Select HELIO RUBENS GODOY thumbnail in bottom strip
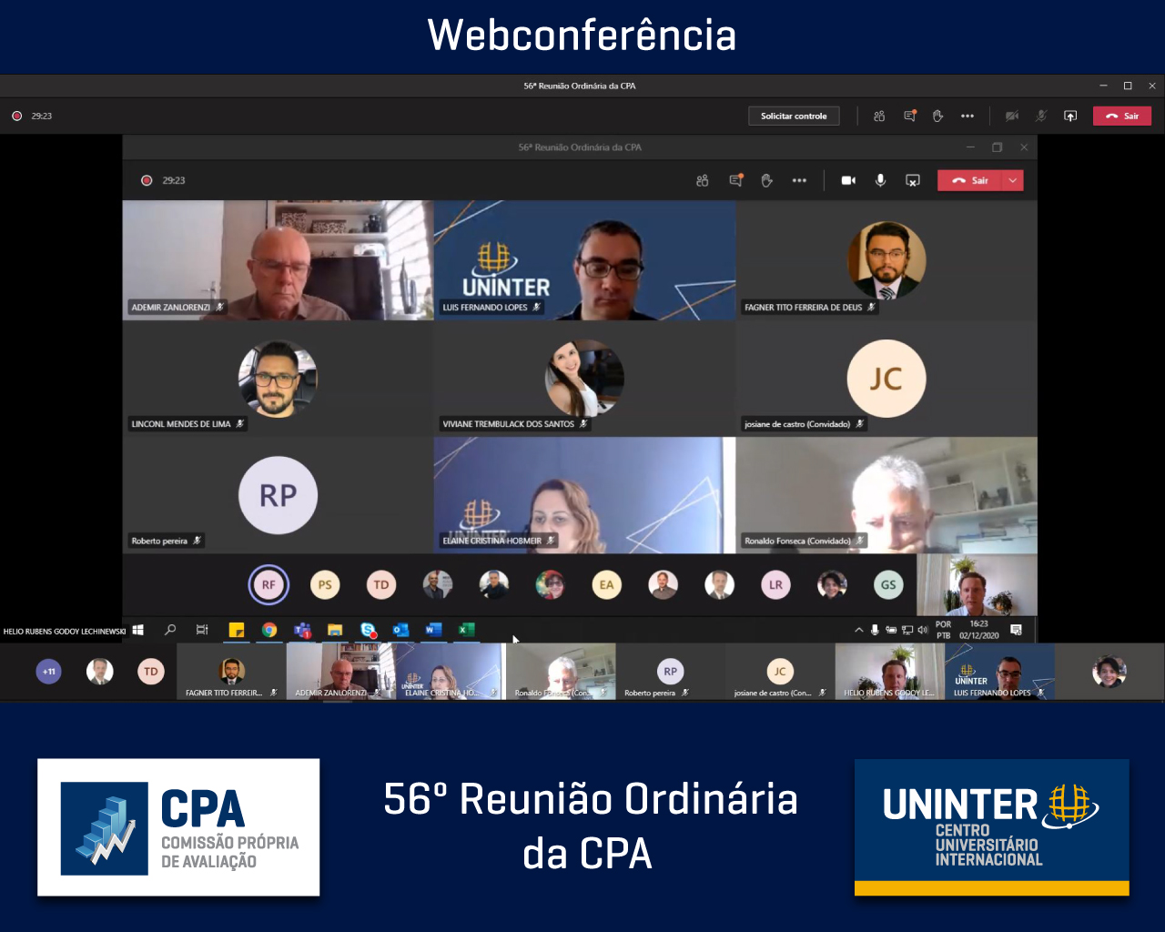 [x=889, y=673]
